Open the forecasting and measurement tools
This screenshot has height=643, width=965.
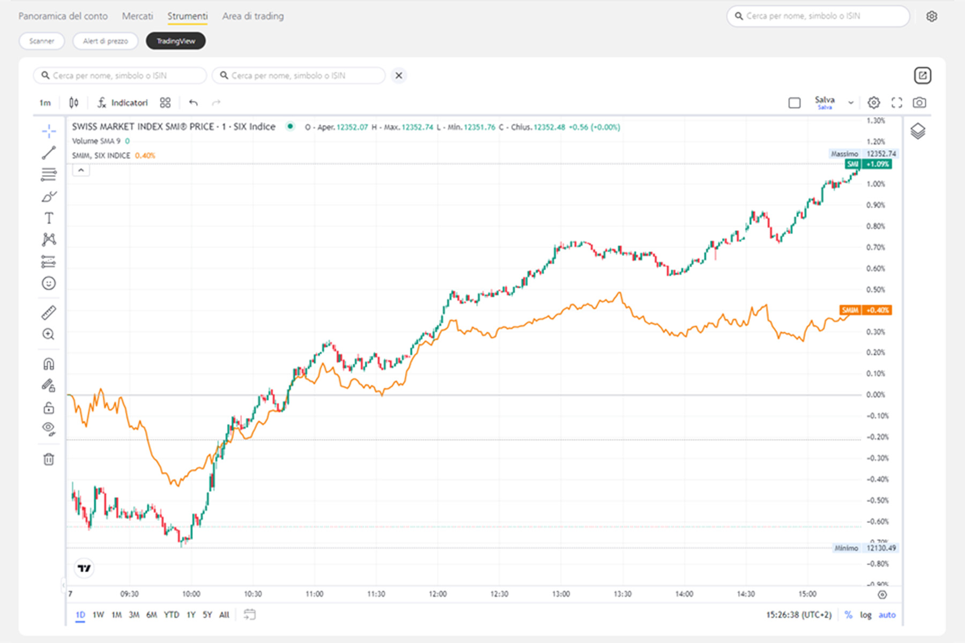pos(49,261)
